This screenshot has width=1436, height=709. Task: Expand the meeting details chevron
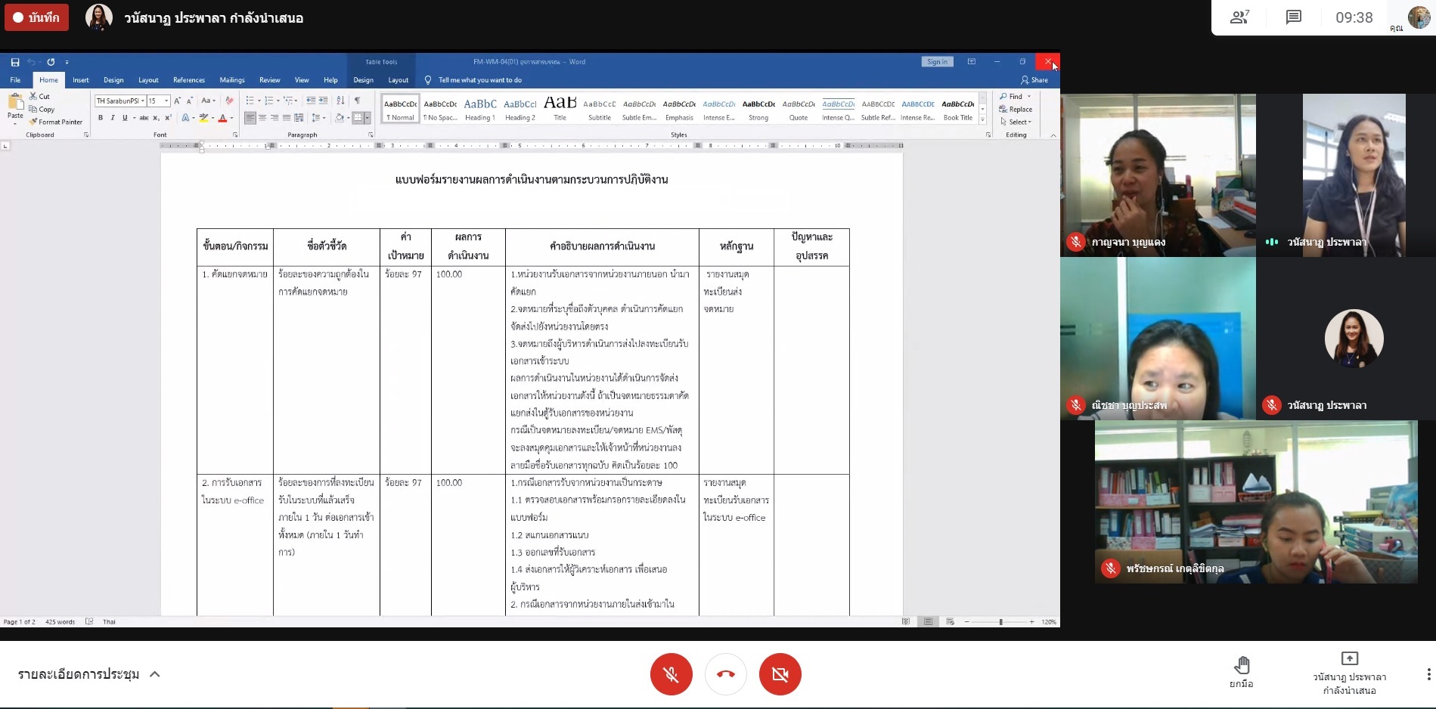tap(155, 674)
